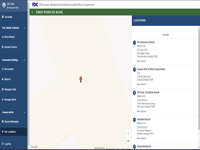
Task: Click the Move Money icon
Action: [3, 37]
